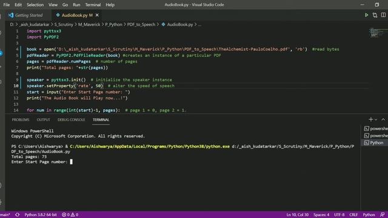Change language mode via Python

369,215
